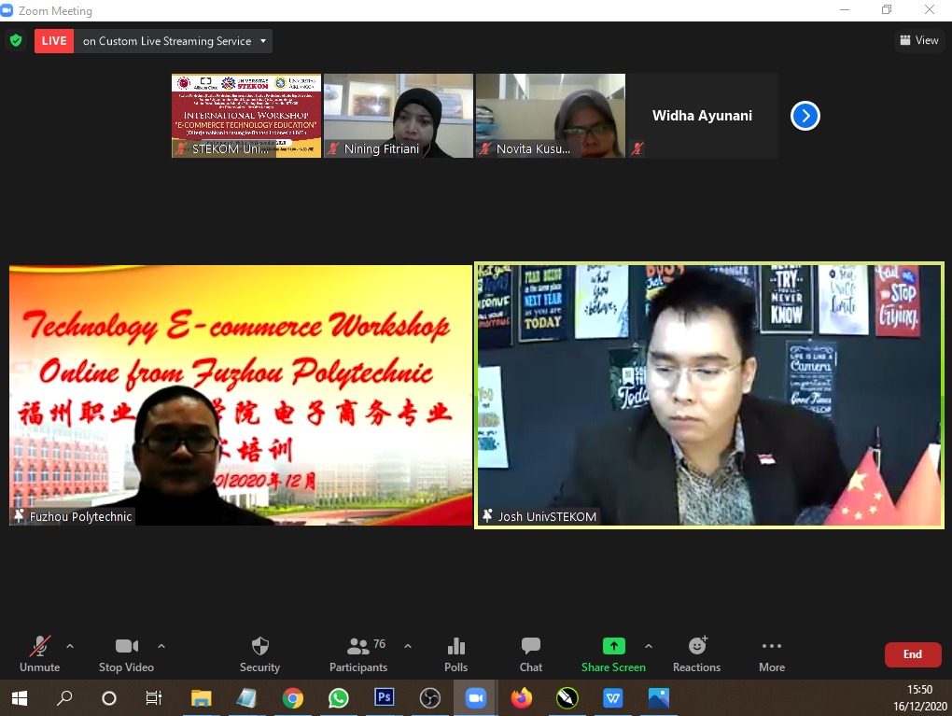Image resolution: width=952 pixels, height=716 pixels.
Task: Click green encryption shield icon
Action: click(x=17, y=41)
